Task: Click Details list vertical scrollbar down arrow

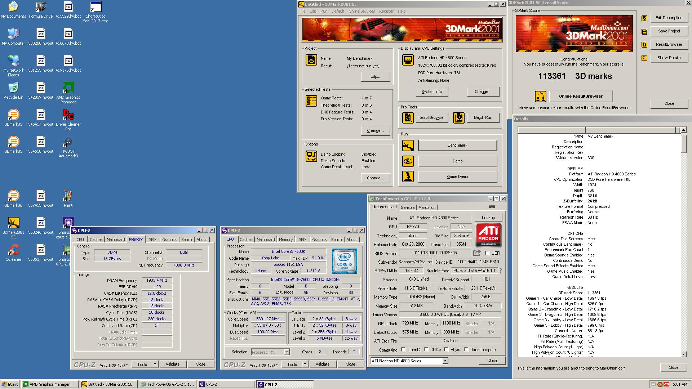Action: [x=684, y=354]
